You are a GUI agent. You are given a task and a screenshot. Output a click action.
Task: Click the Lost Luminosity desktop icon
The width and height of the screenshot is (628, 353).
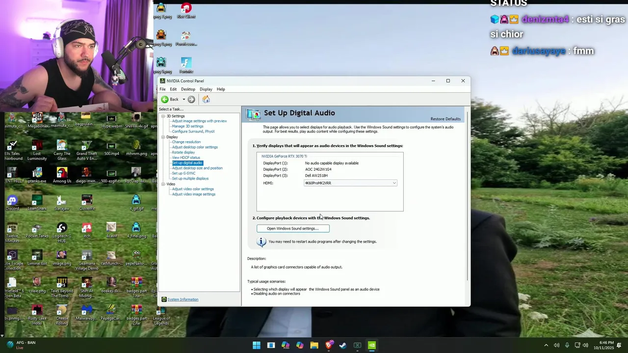coord(37,151)
